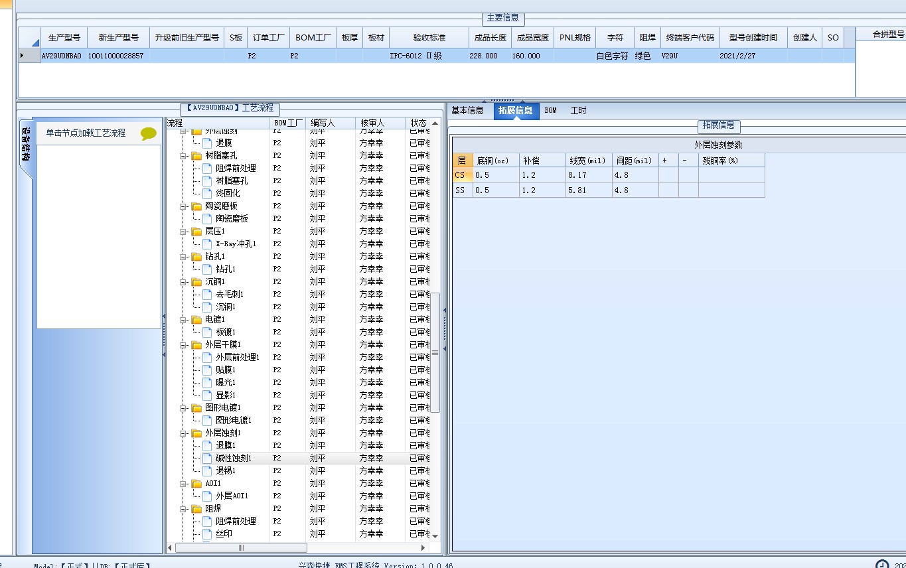Collapse the AOI1 tree node
Image resolution: width=906 pixels, height=568 pixels.
click(183, 483)
